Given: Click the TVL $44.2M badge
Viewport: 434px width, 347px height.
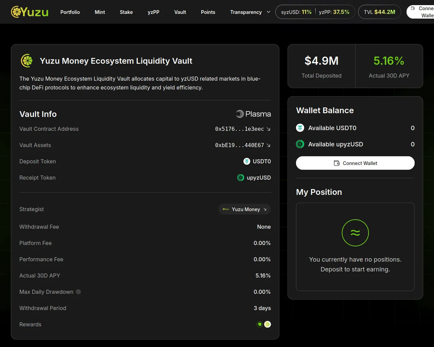Looking at the screenshot, I should click(x=379, y=12).
